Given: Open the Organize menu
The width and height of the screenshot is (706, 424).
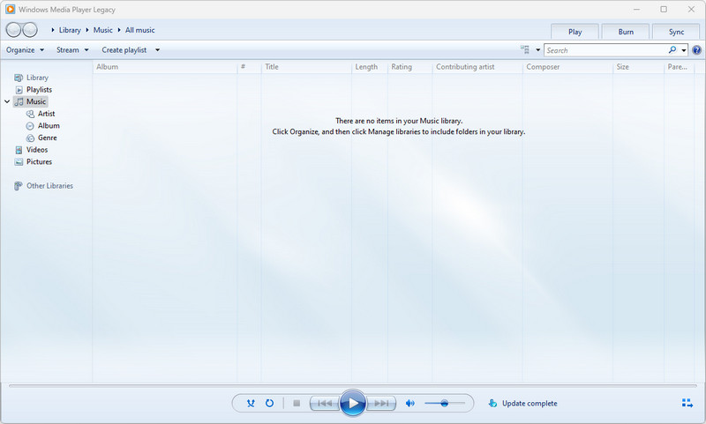Looking at the screenshot, I should click(26, 50).
